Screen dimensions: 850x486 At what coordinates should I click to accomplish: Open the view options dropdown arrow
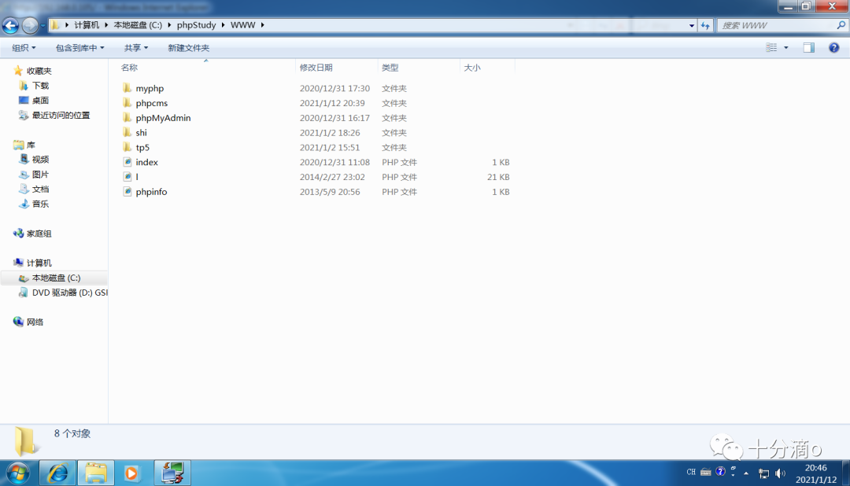[x=786, y=48]
